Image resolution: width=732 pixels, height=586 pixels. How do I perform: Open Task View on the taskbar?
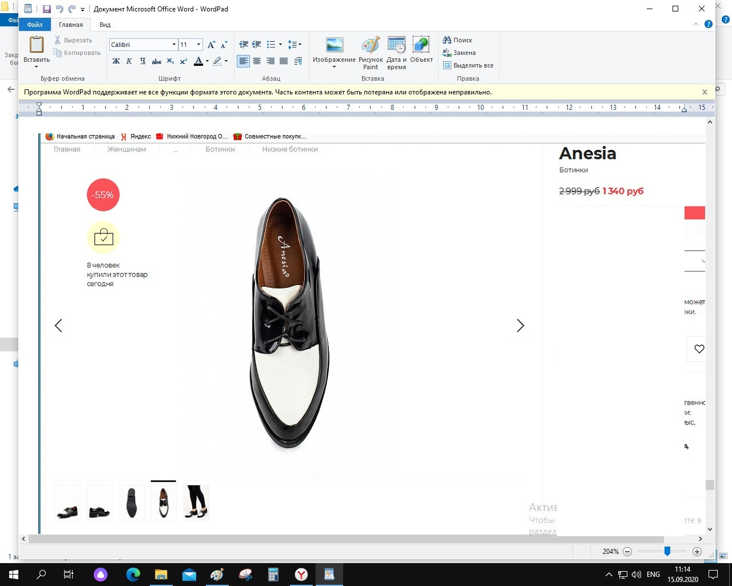click(69, 575)
